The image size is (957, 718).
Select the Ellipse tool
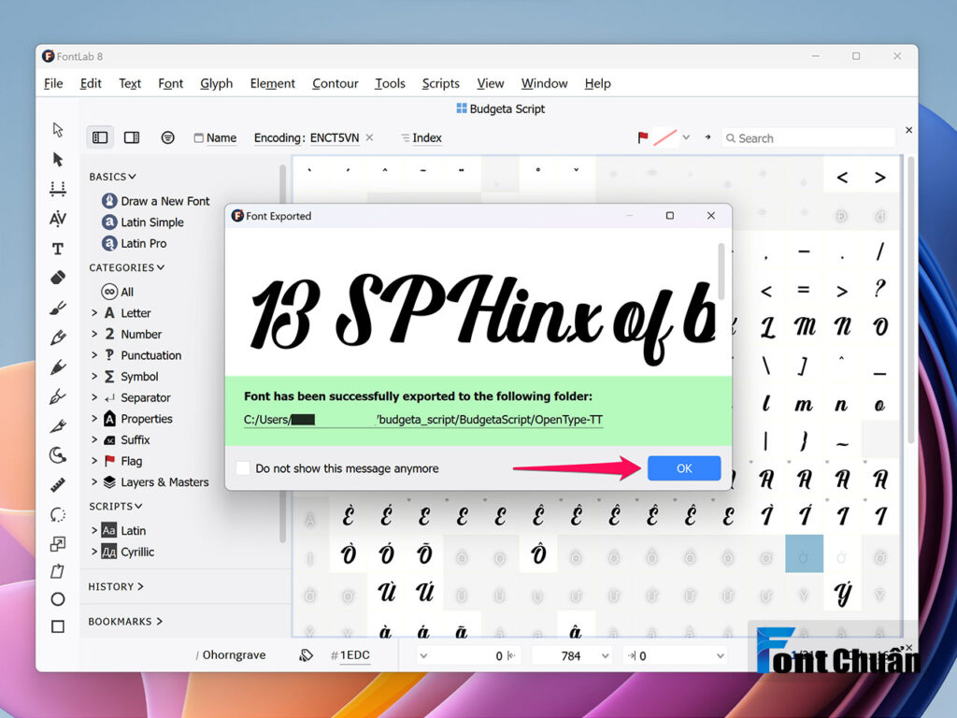pos(58,599)
